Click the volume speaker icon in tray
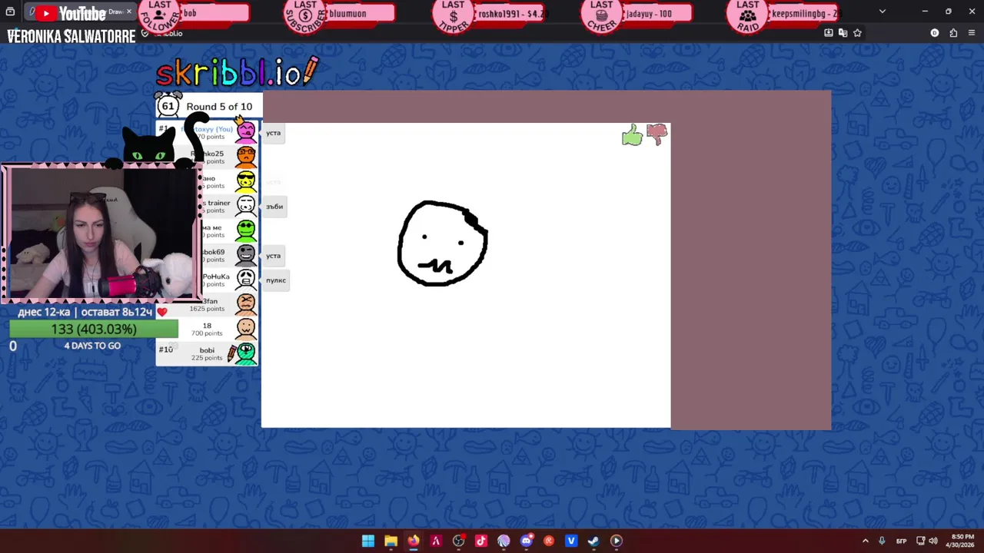 [933, 541]
